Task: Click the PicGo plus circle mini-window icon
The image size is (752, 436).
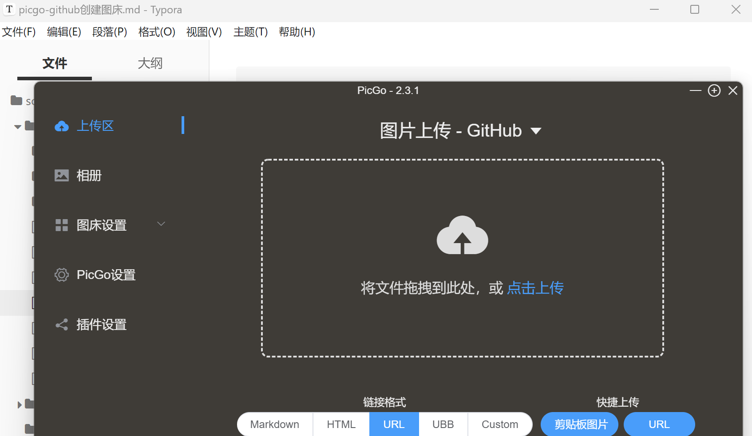Action: pyautogui.click(x=714, y=90)
